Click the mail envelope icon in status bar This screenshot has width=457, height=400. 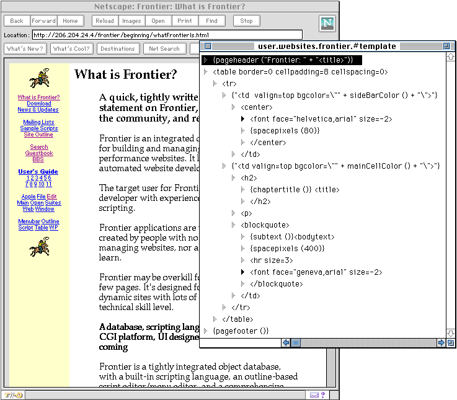coord(314,395)
